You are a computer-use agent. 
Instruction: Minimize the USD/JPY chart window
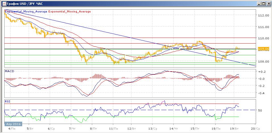259,4
